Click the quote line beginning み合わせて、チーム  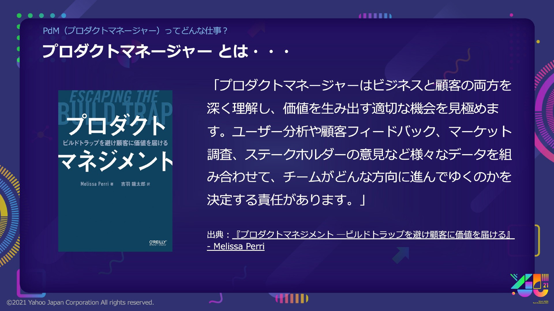360,177
